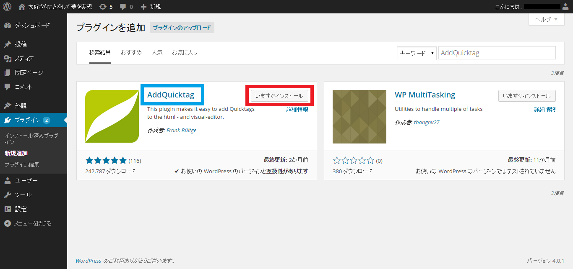Screen dimensions: 573x269
Task: Open the キーワード search type dropdown
Action: (417, 53)
